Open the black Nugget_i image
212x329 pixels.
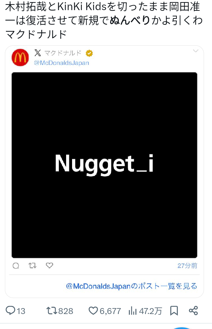coord(104,165)
